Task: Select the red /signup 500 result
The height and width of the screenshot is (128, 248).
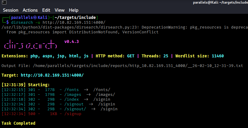Action: 41,114
